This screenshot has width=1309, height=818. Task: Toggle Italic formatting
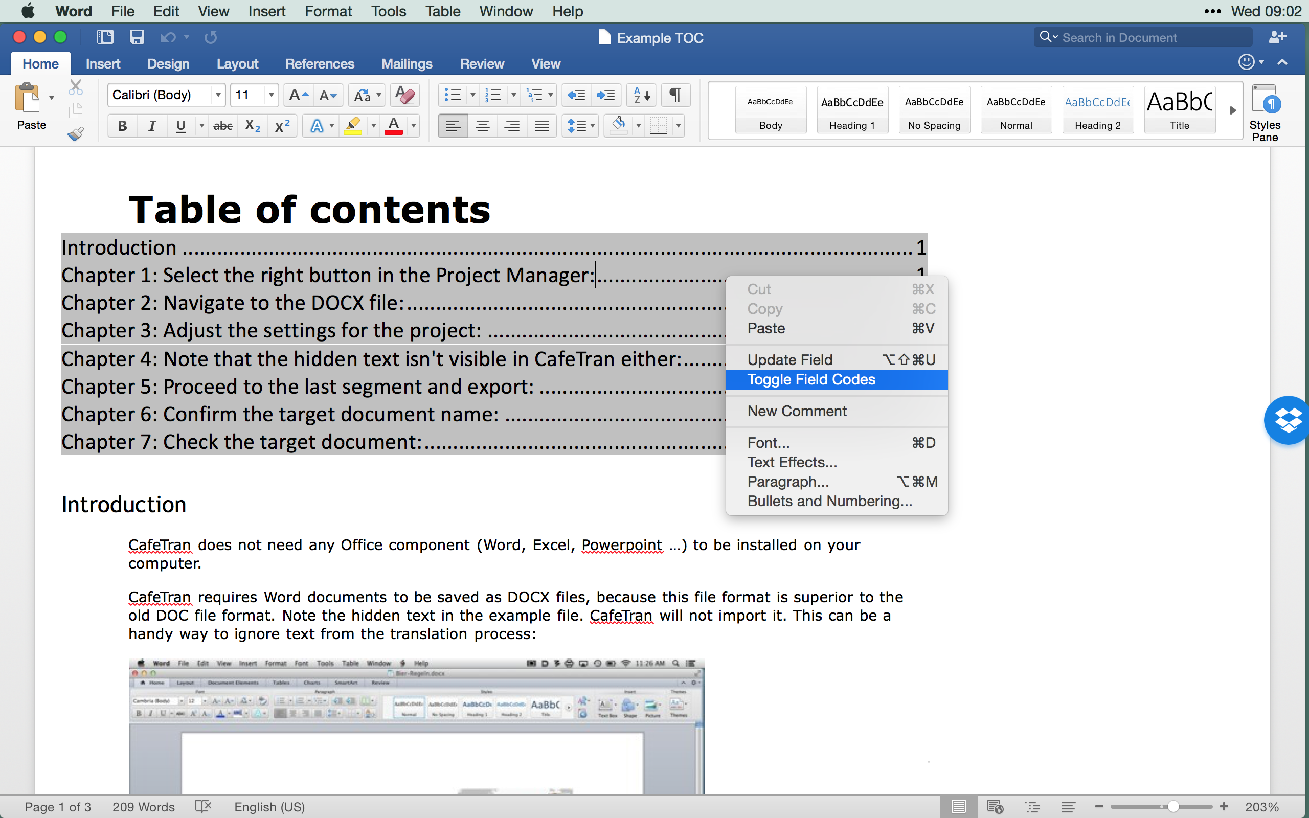(152, 126)
